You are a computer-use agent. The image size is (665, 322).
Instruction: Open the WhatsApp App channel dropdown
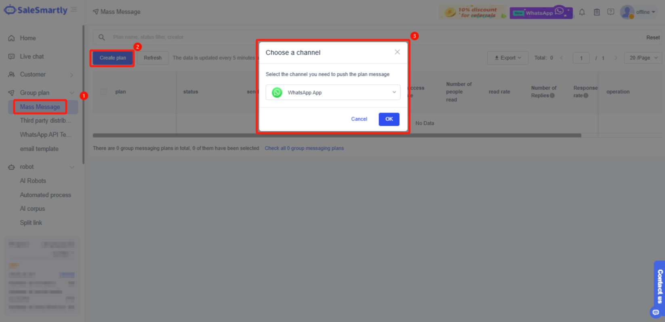coord(333,92)
